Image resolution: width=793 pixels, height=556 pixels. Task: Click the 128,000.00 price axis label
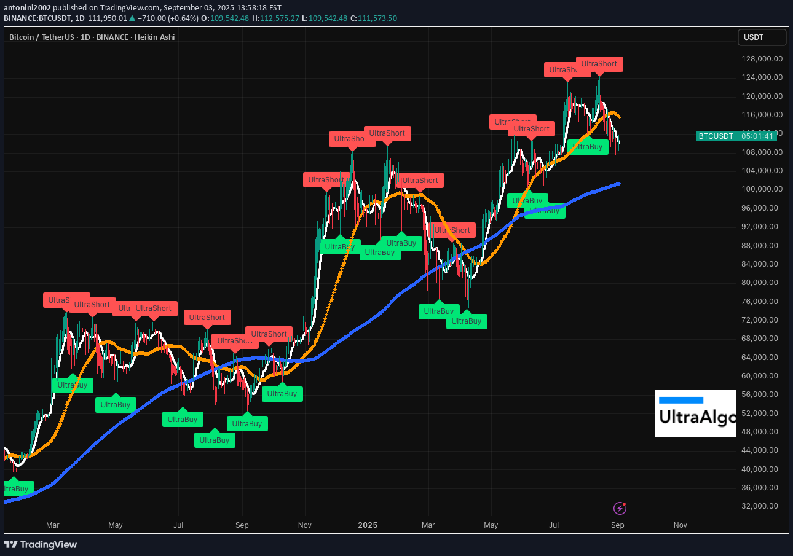pos(761,59)
